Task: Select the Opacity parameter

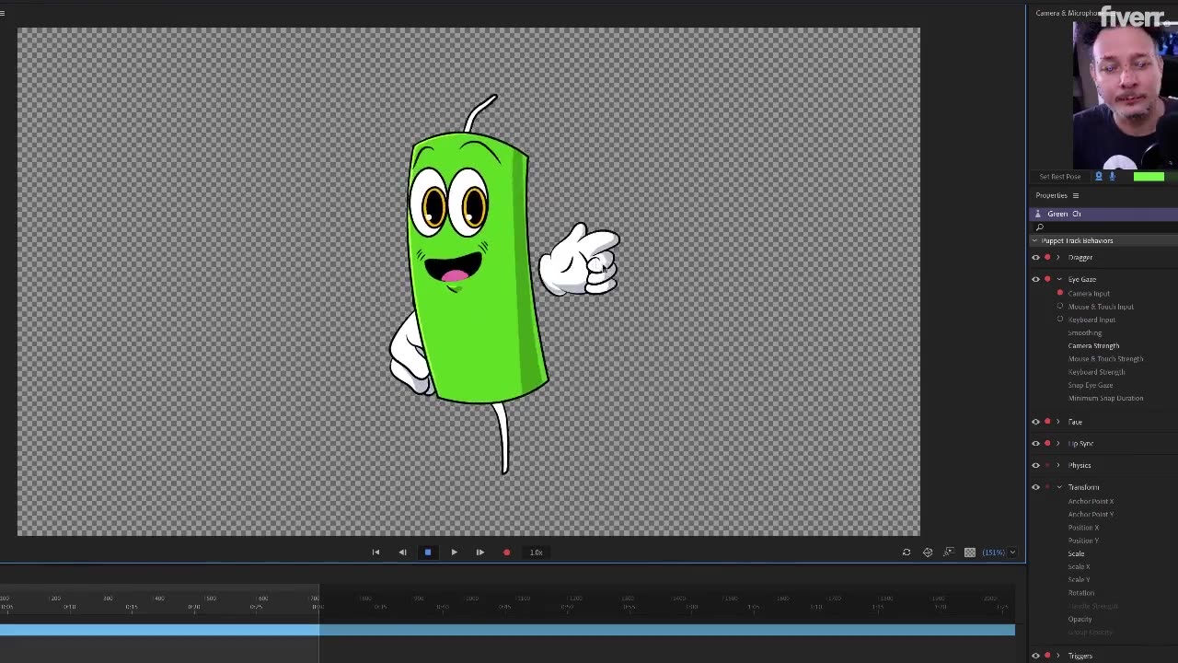Action: 1080,619
